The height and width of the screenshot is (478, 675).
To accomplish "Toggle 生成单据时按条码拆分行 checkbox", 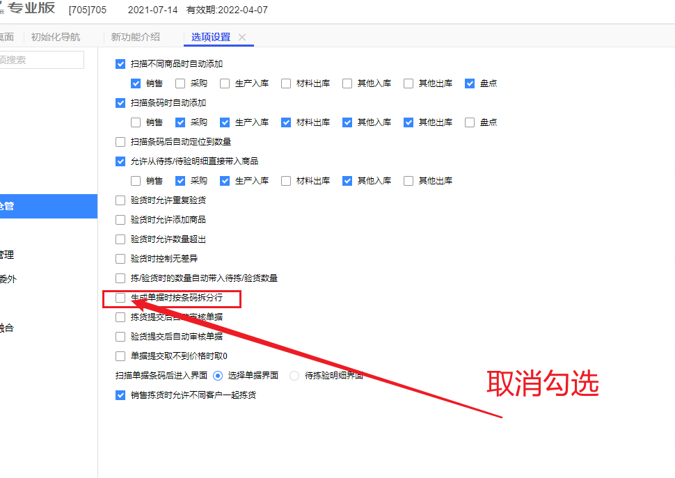I will 120,298.
